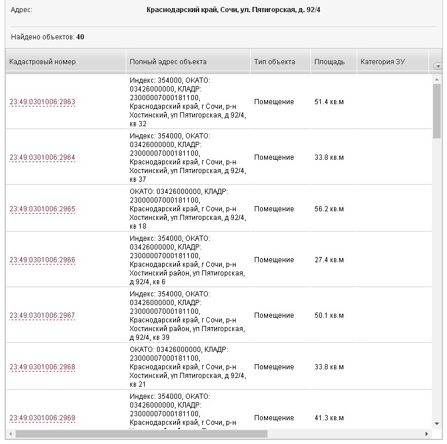The height and width of the screenshot is (444, 447).
Task: Select cadastral entry 23:49:0301006:2968
Action: tap(42, 368)
